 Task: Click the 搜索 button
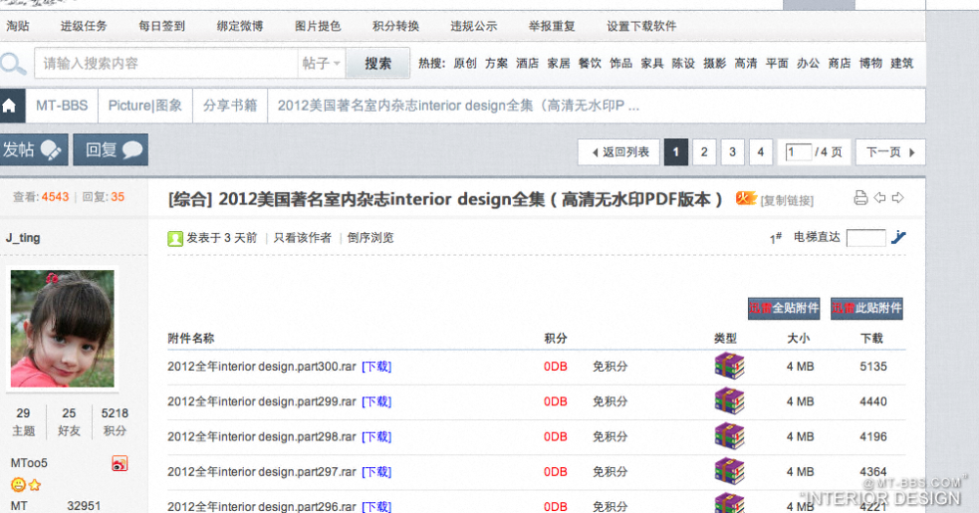[x=378, y=63]
